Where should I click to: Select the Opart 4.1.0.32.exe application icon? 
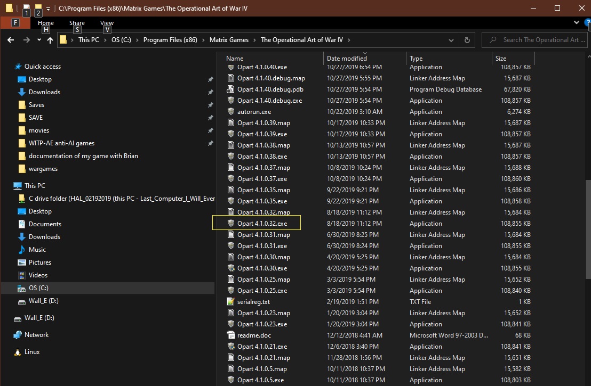[231, 223]
